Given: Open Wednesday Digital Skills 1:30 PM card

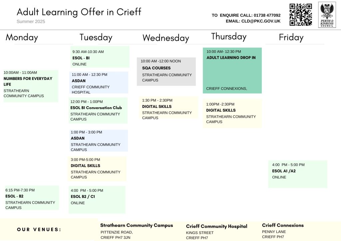Looking at the screenshot, I should click(169, 108).
